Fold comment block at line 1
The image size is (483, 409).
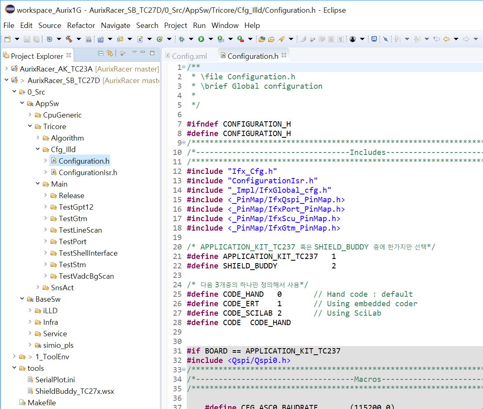coord(183,67)
